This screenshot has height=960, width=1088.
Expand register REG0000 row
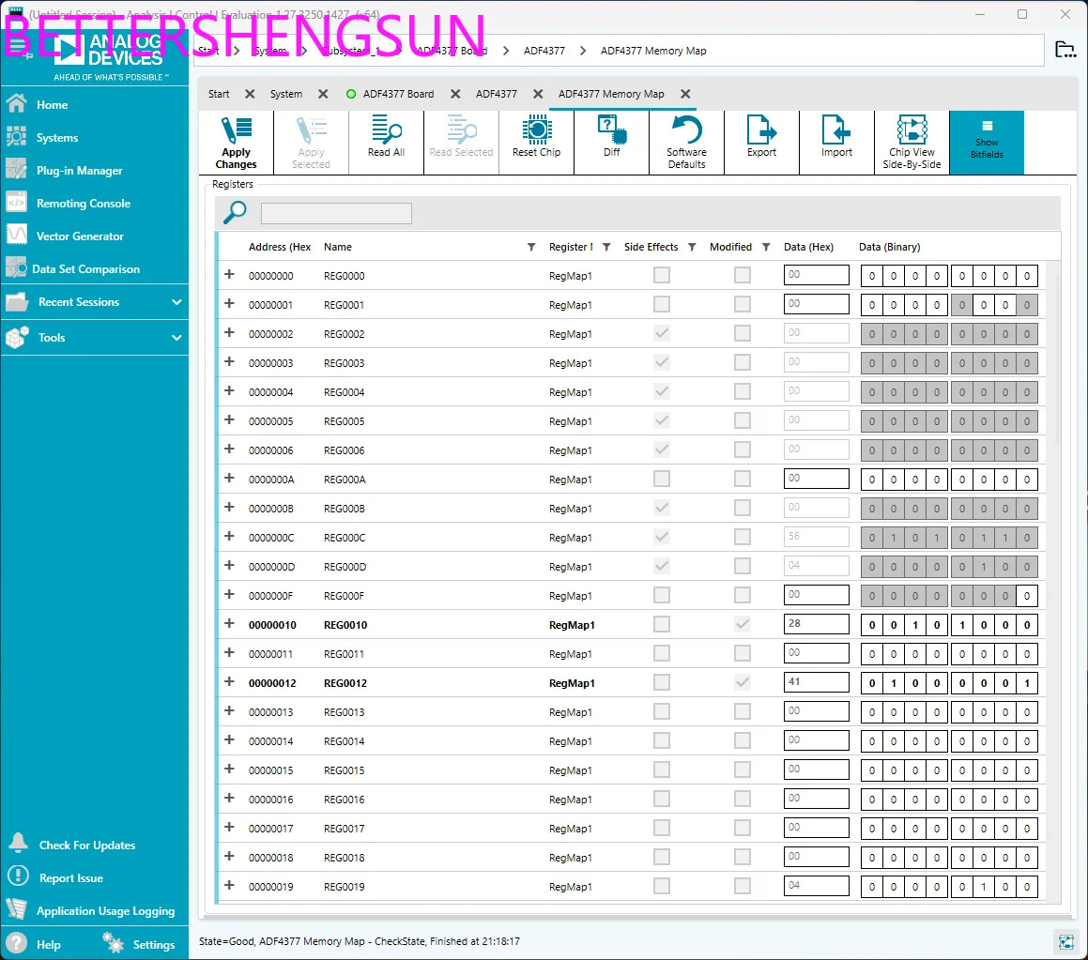click(x=230, y=275)
